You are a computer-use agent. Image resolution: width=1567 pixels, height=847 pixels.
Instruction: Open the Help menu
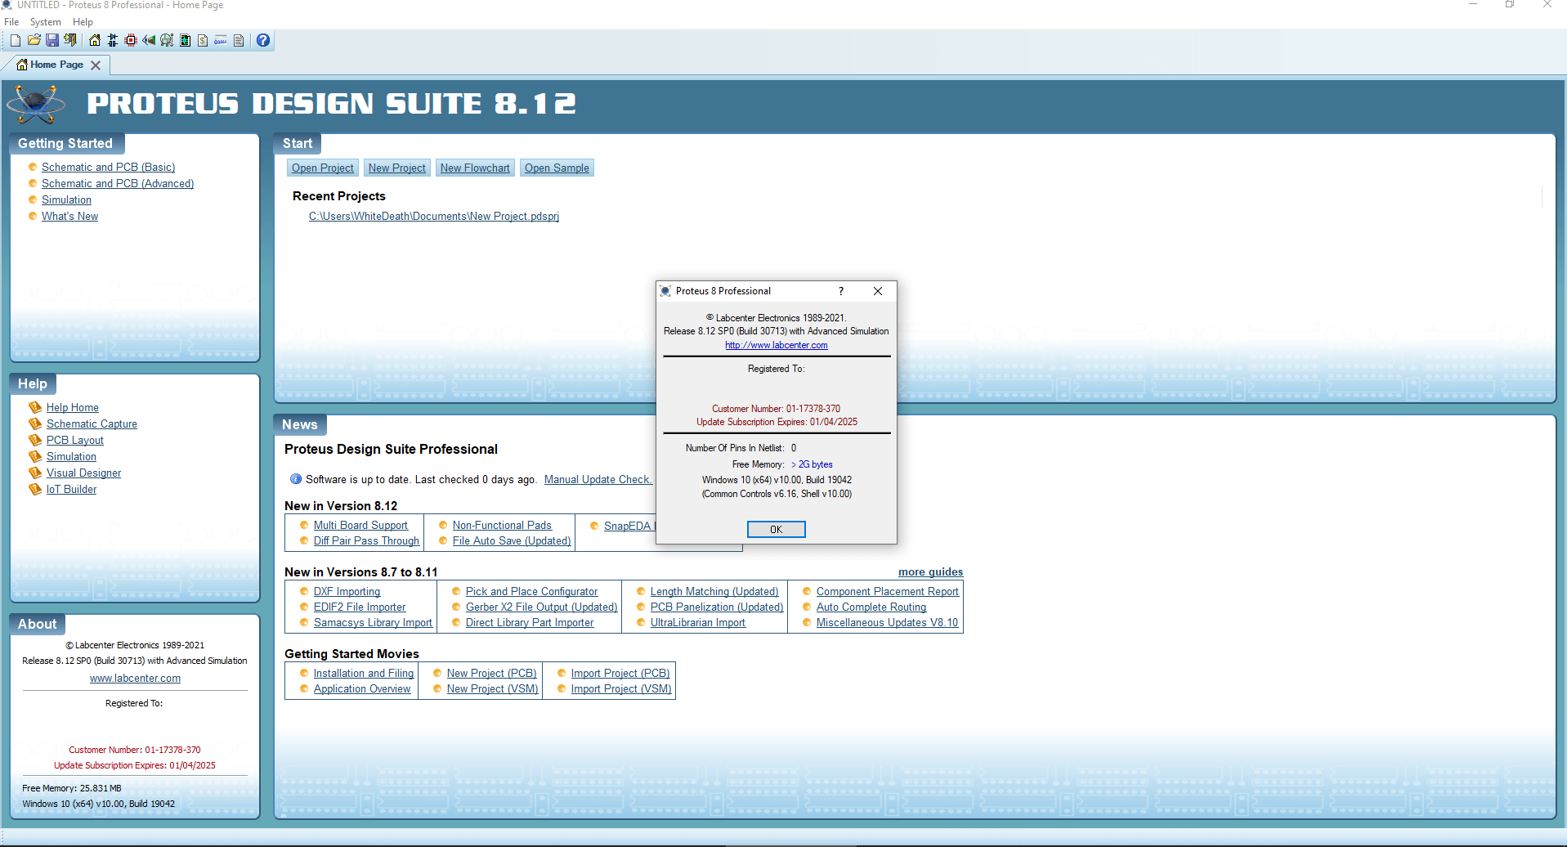pos(83,22)
